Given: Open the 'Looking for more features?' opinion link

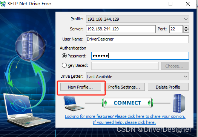Looking at the screenshot, I should 125,116.
